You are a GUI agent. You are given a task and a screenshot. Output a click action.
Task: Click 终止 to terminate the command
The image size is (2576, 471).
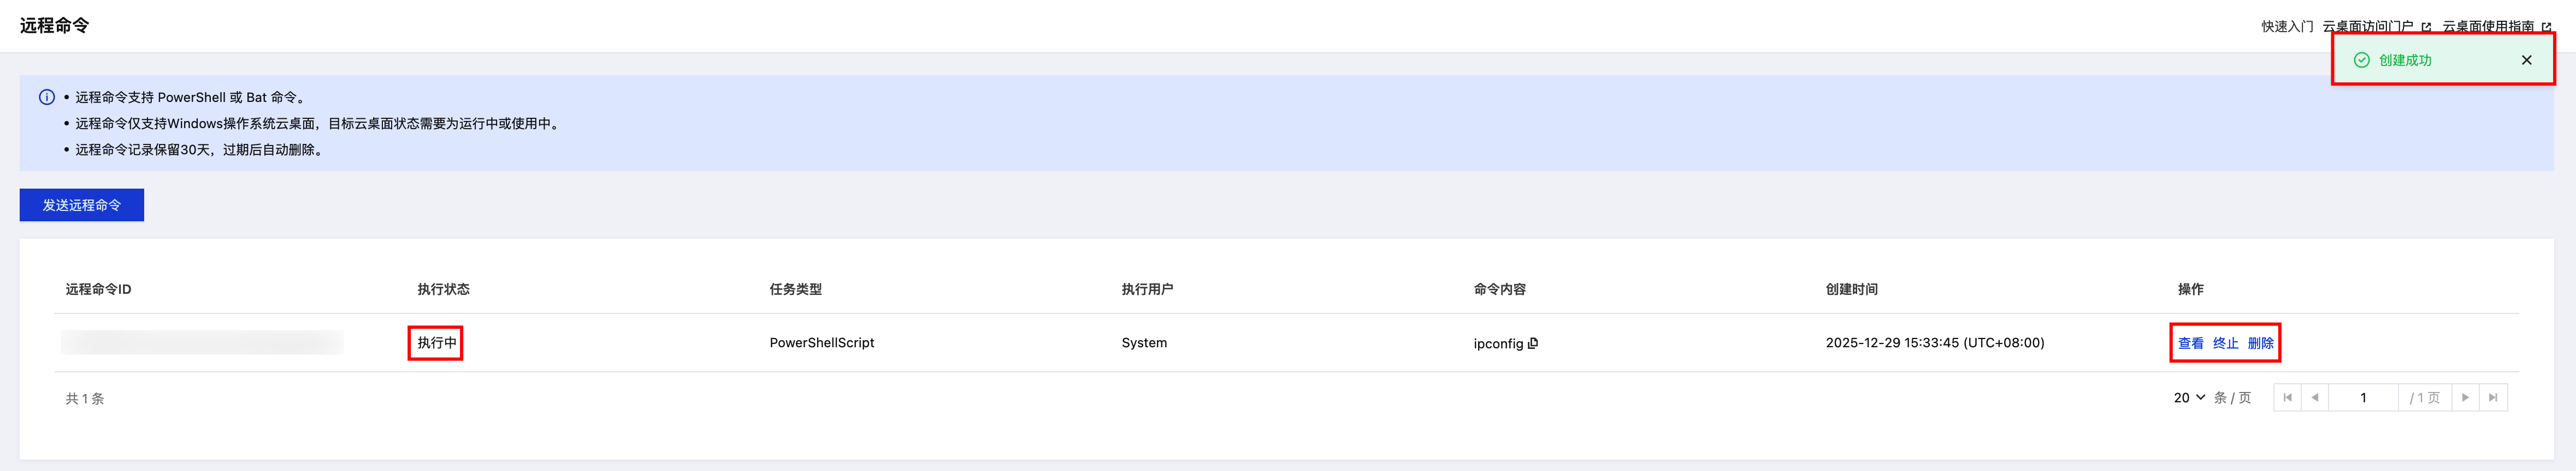[x=2225, y=343]
